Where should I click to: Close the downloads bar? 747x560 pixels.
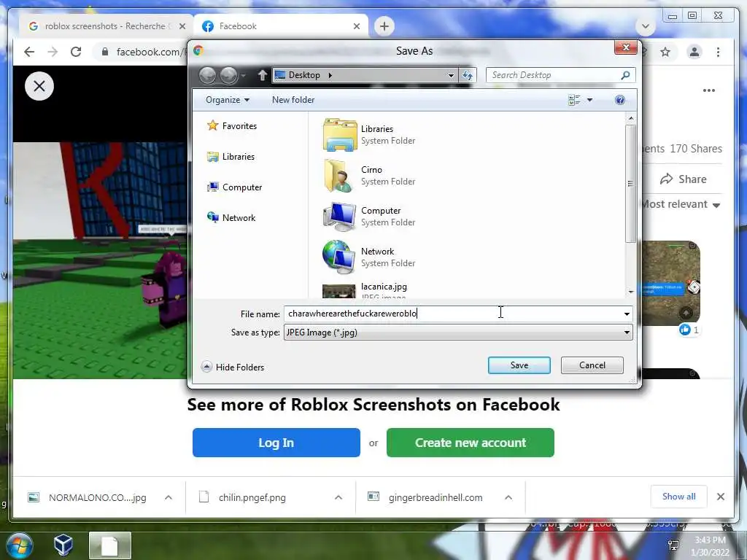(721, 497)
